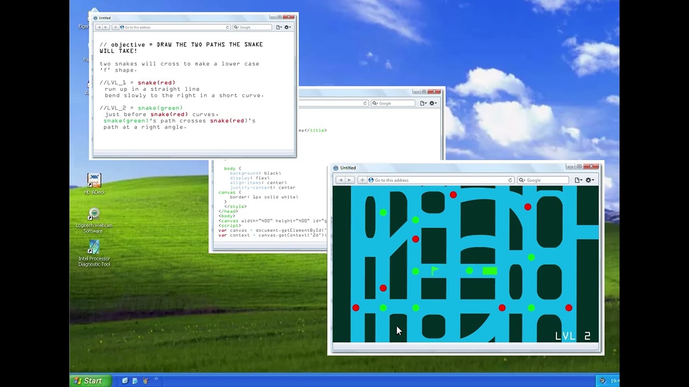This screenshot has width=689, height=387.
Task: Click the green rectangle snake in the maze
Action: point(490,271)
